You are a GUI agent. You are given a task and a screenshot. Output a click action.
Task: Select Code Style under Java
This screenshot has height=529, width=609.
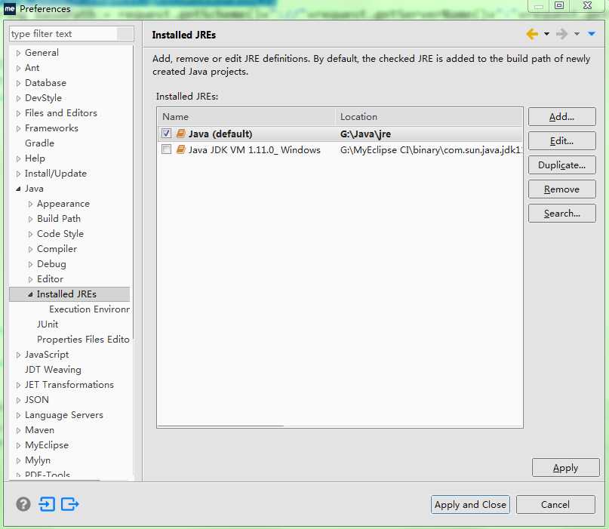(x=60, y=233)
